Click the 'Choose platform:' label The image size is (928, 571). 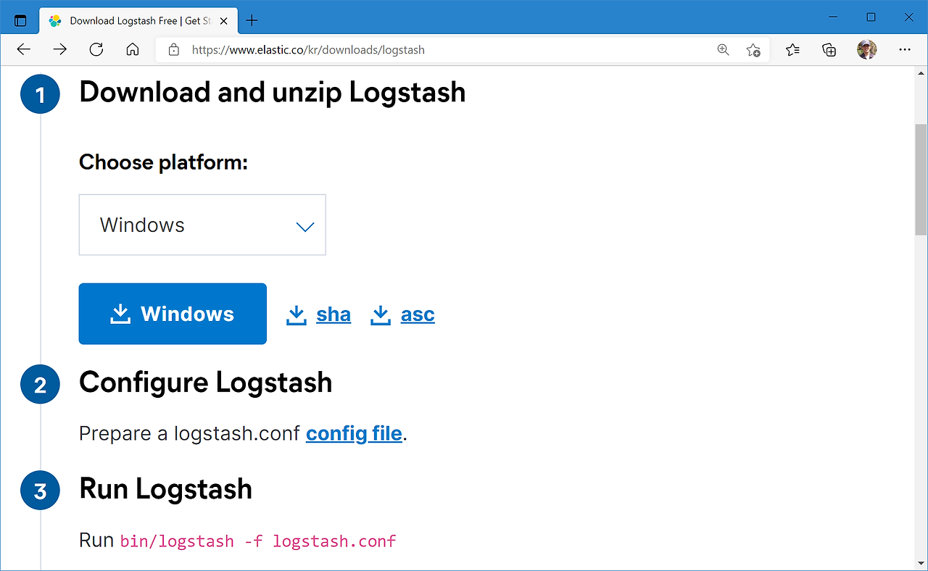163,162
